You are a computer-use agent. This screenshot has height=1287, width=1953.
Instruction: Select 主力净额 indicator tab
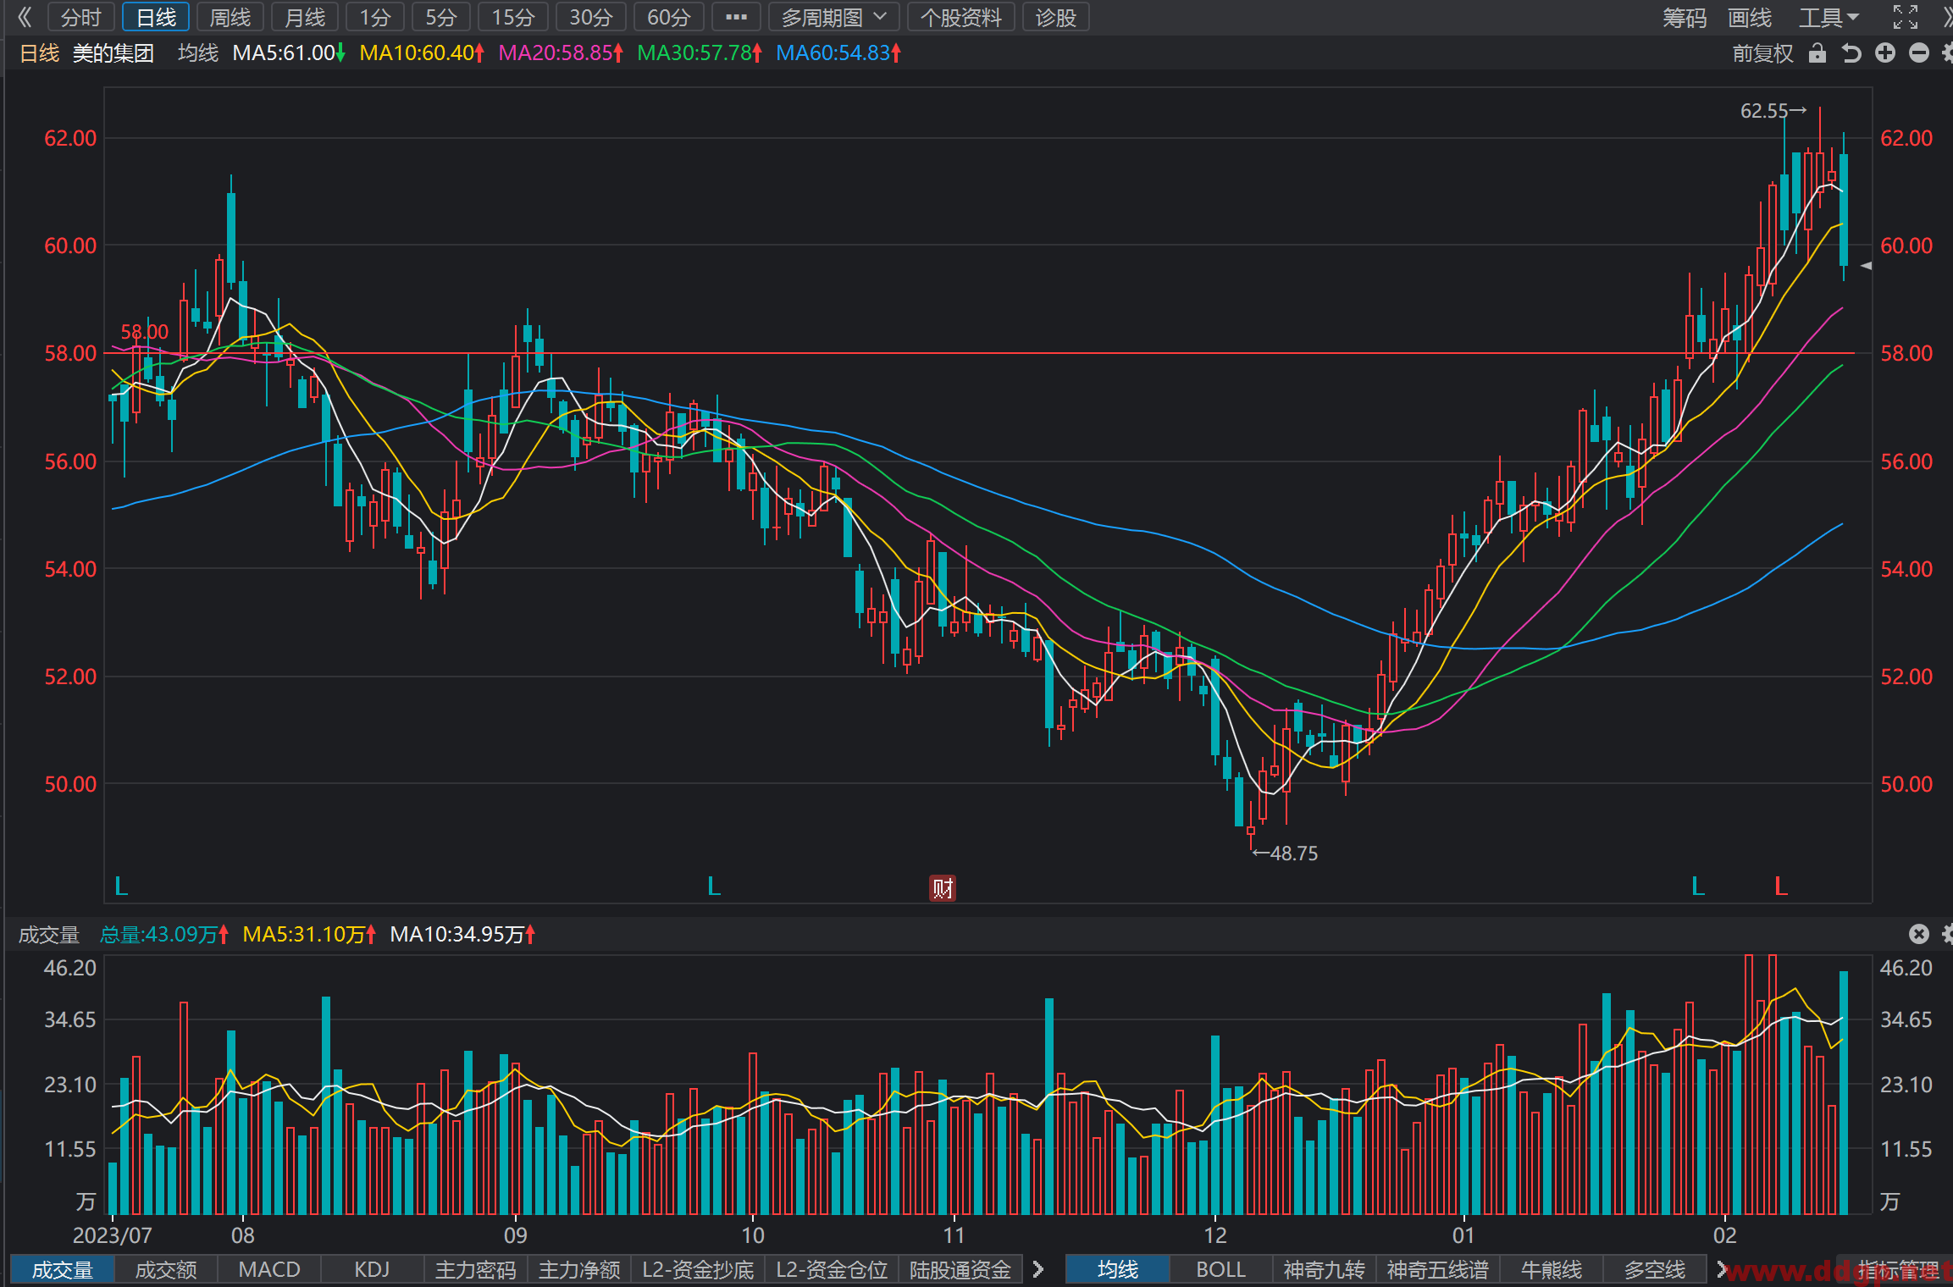coord(579,1270)
